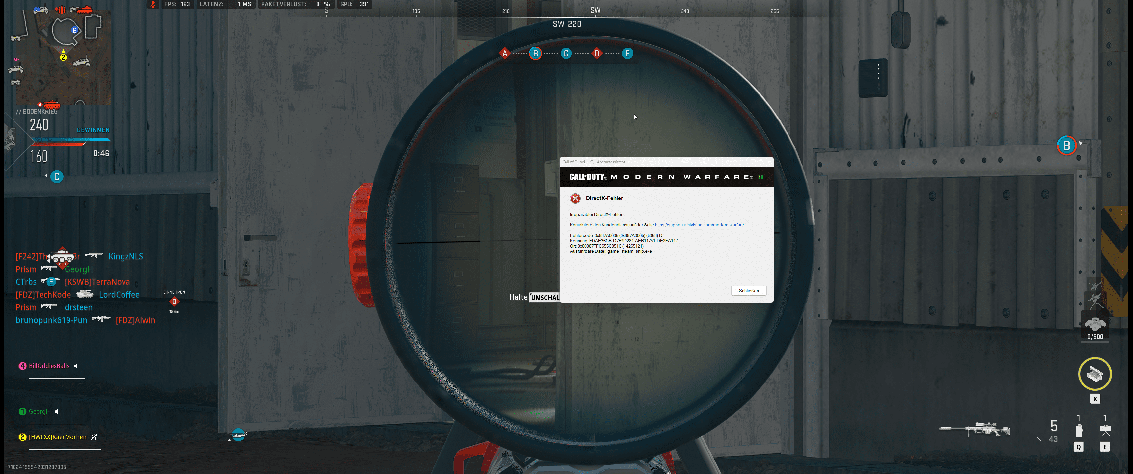1133x474 pixels.
Task: Click objective C marker in top objective bar
Action: (x=566, y=54)
